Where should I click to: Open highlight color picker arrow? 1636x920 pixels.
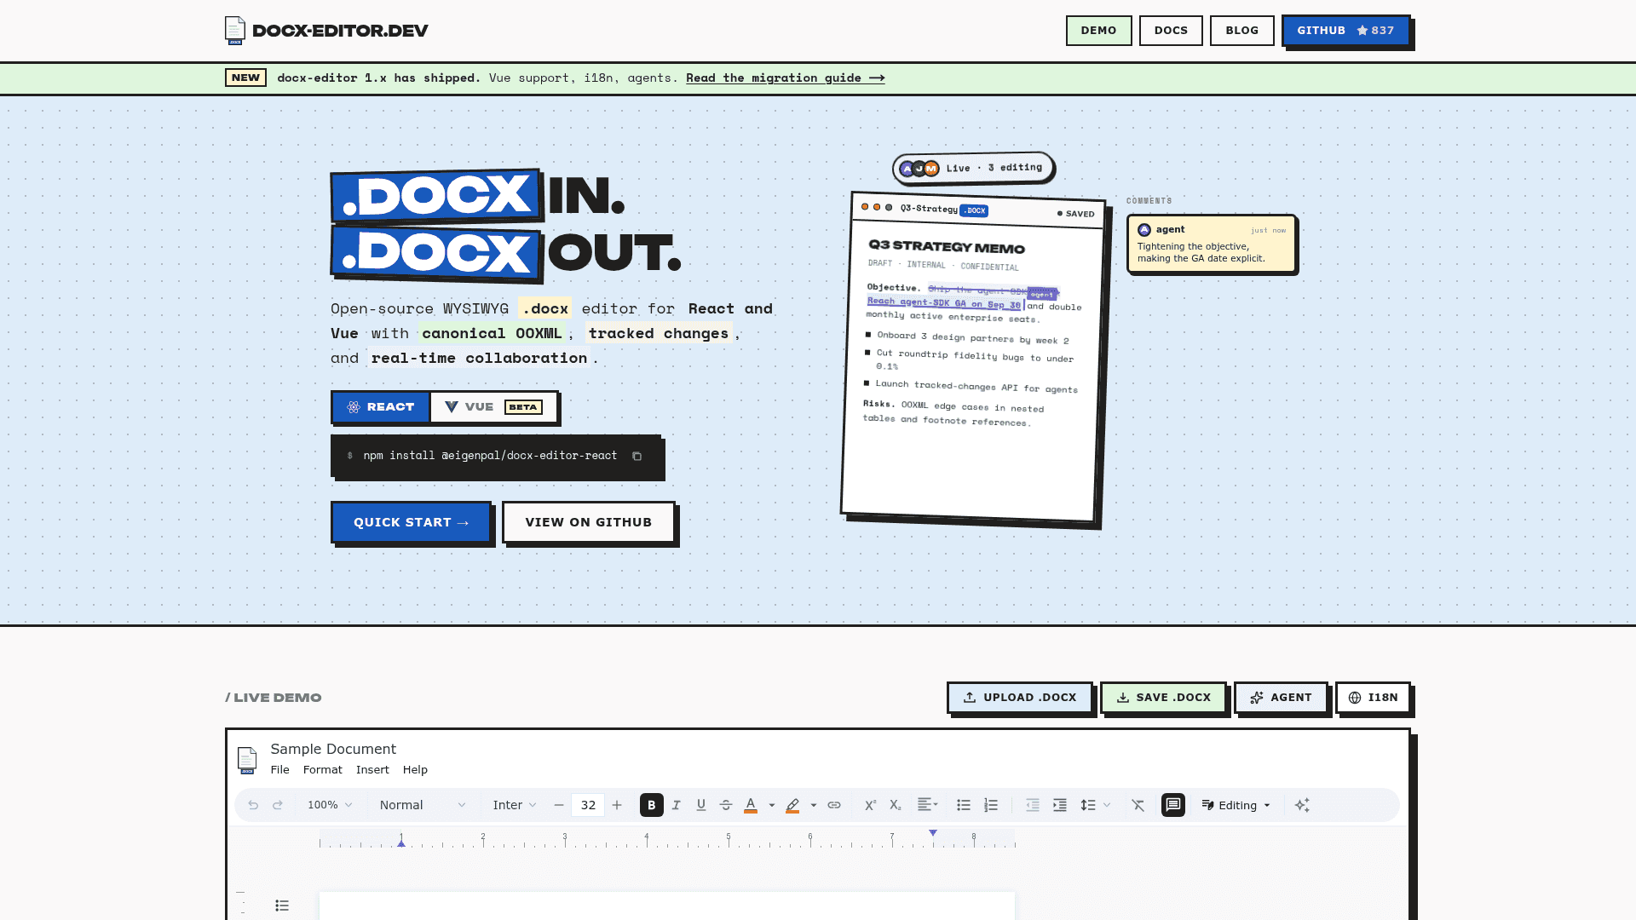coord(814,805)
